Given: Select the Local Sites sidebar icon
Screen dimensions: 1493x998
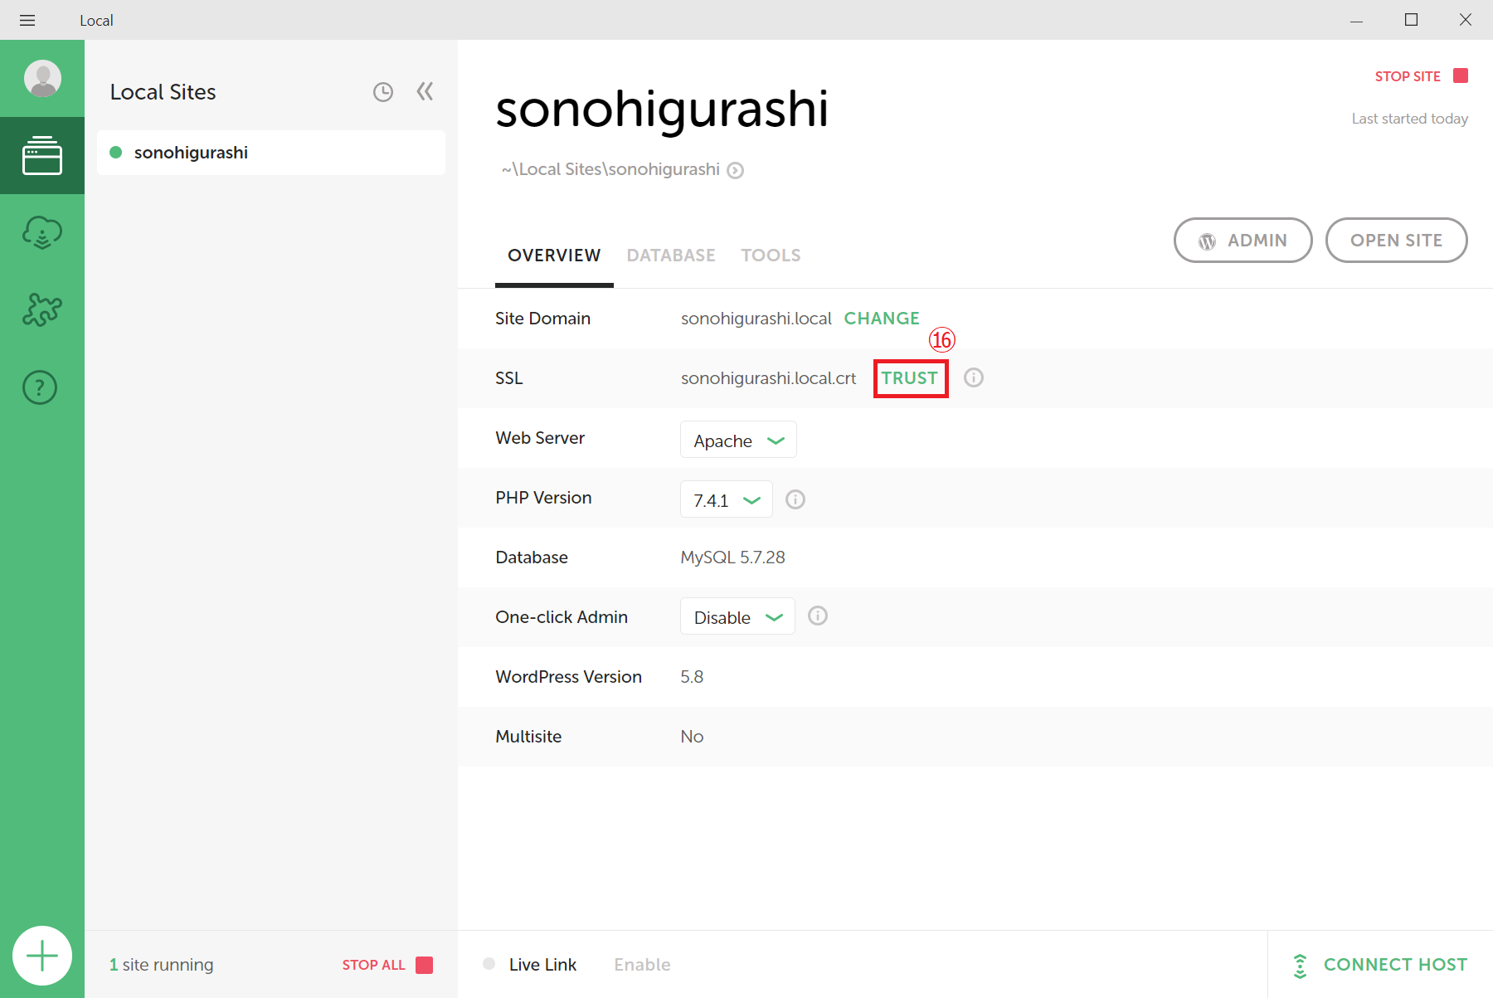Looking at the screenshot, I should pos(42,155).
